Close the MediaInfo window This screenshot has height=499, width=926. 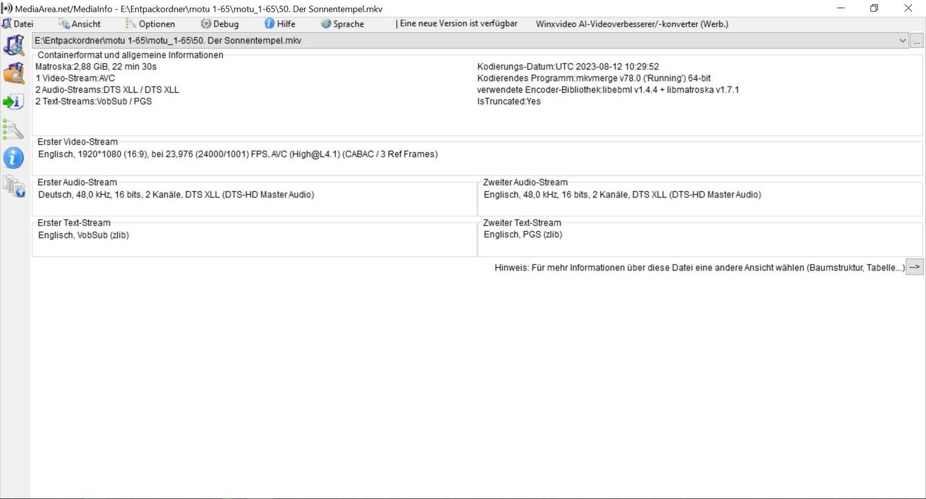click(x=908, y=8)
